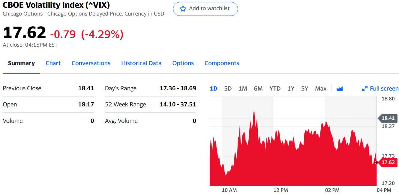This screenshot has width=399, height=194.
Task: Click the 12 PM label on the chart axis
Action: 280,190
